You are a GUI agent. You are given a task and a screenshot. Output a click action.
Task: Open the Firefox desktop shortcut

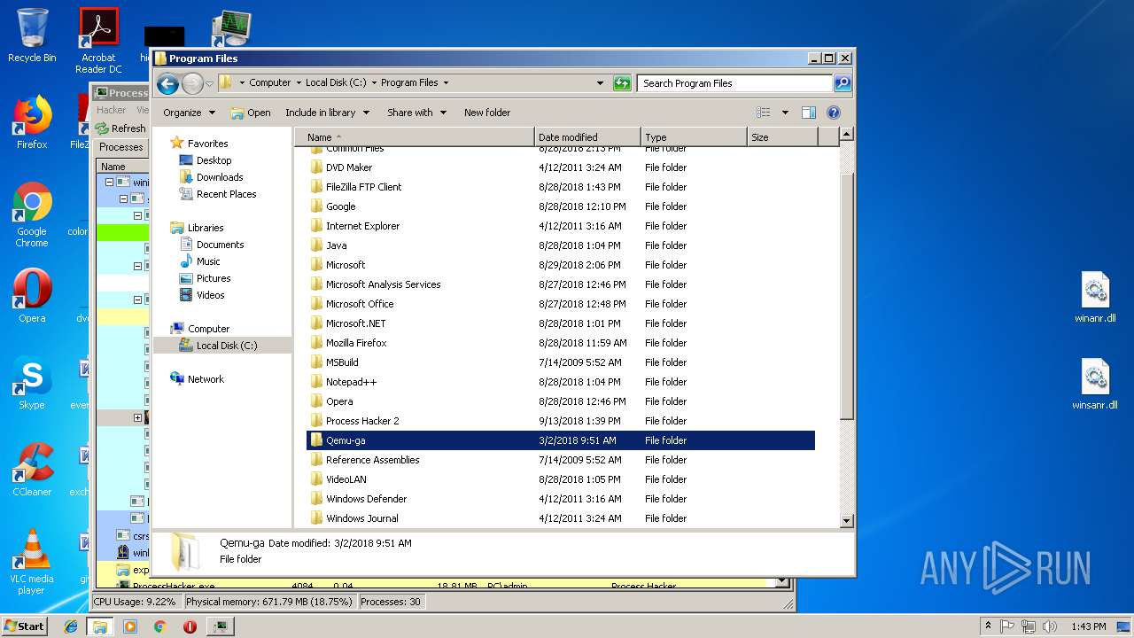pos(32,122)
